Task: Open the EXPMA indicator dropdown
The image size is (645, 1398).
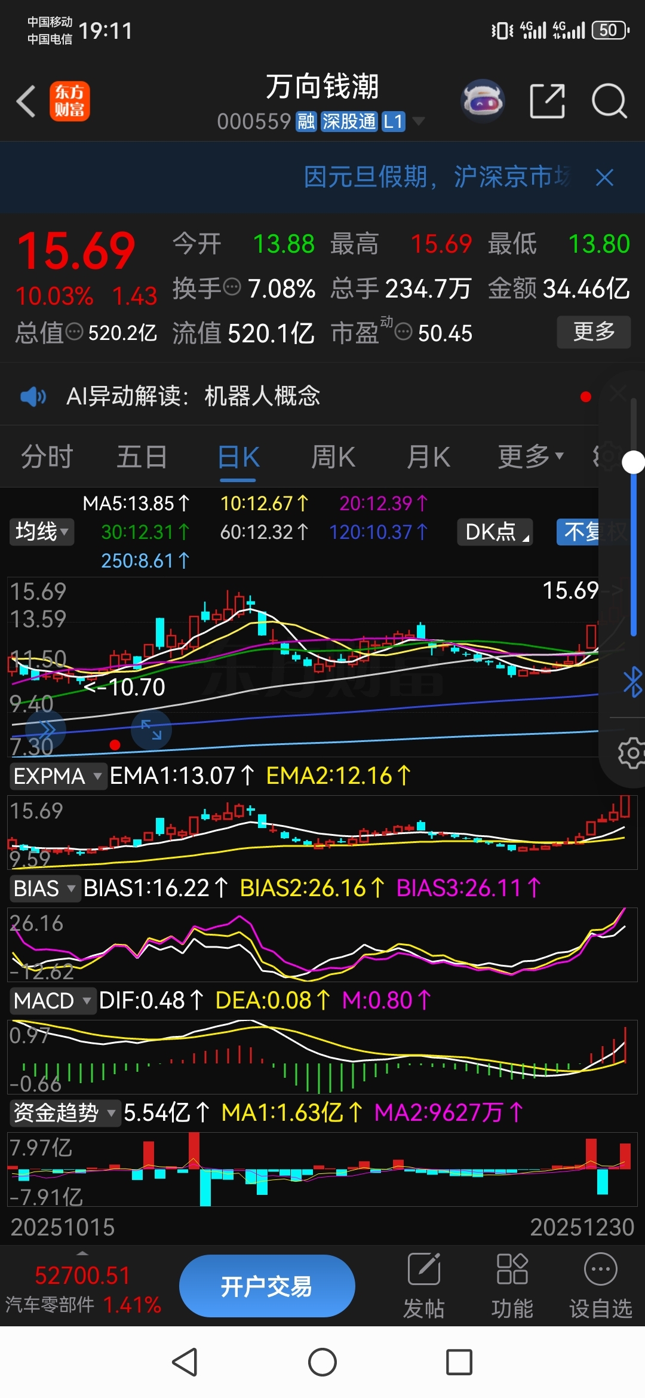Action: pyautogui.click(x=58, y=776)
